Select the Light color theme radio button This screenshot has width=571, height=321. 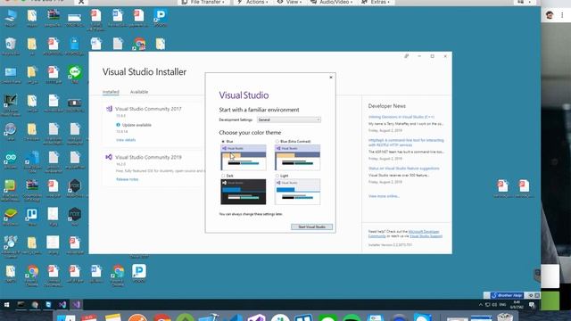point(277,176)
